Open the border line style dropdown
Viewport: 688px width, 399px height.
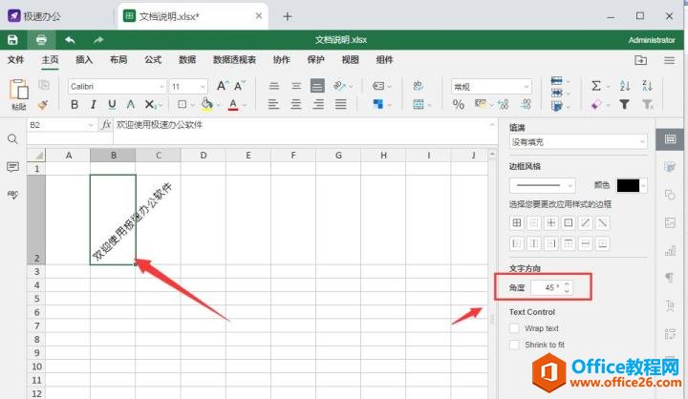point(543,185)
